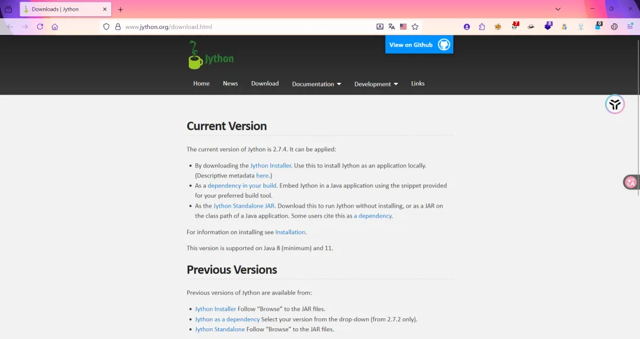This screenshot has width=640, height=339.
Task: Go to the browser home page
Action: click(x=55, y=27)
